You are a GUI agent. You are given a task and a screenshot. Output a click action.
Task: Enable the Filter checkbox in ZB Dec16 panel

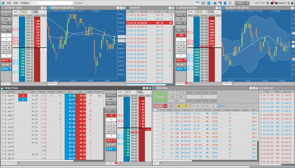2,19
